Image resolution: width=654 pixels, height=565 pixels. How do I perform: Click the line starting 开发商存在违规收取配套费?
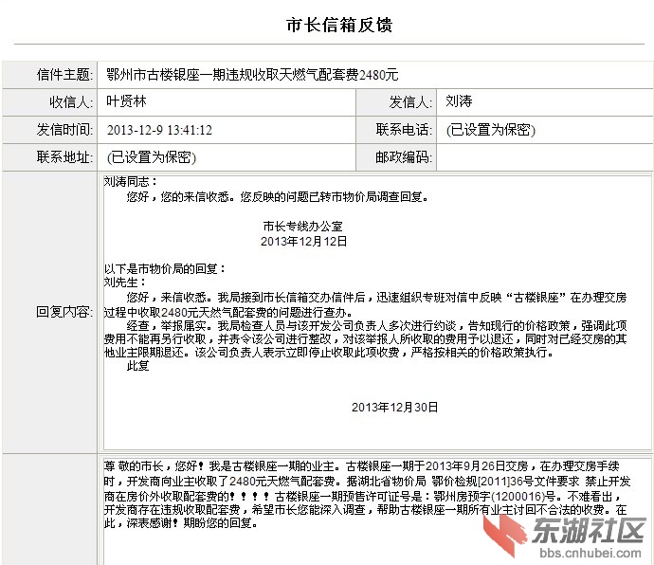(x=365, y=509)
